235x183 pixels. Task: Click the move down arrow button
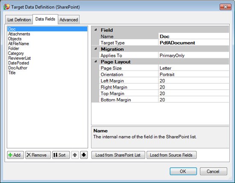84,155
